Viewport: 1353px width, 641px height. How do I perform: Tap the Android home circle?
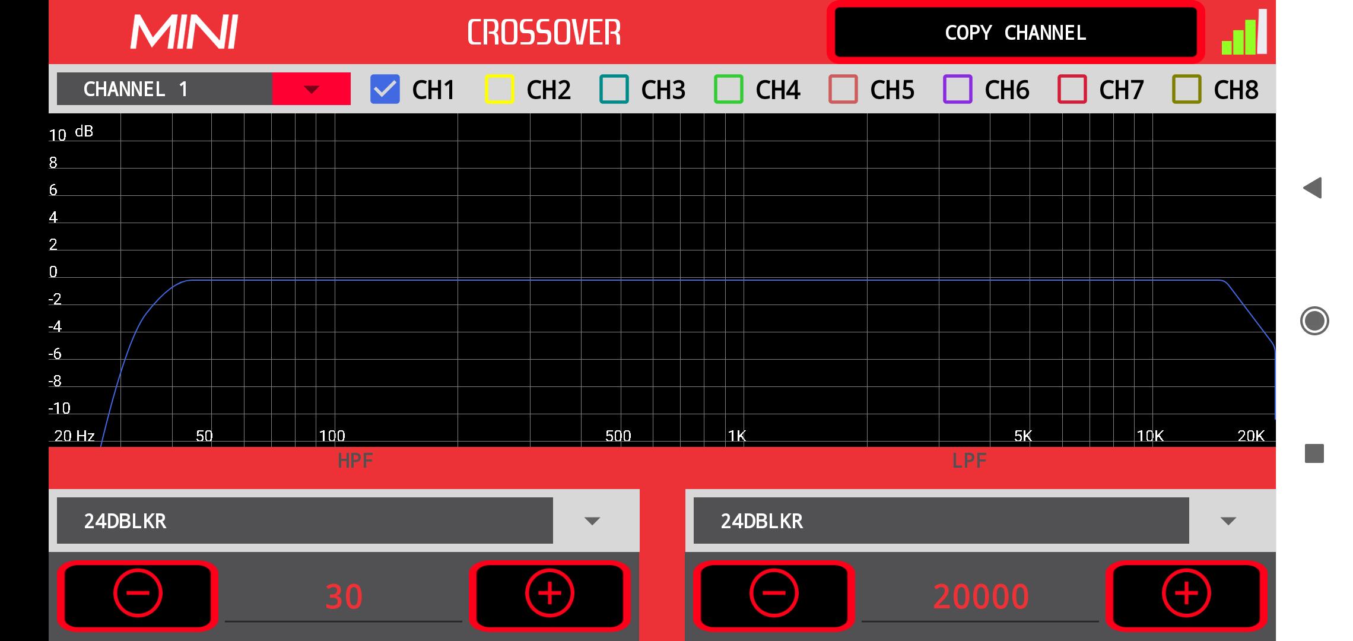coord(1314,321)
